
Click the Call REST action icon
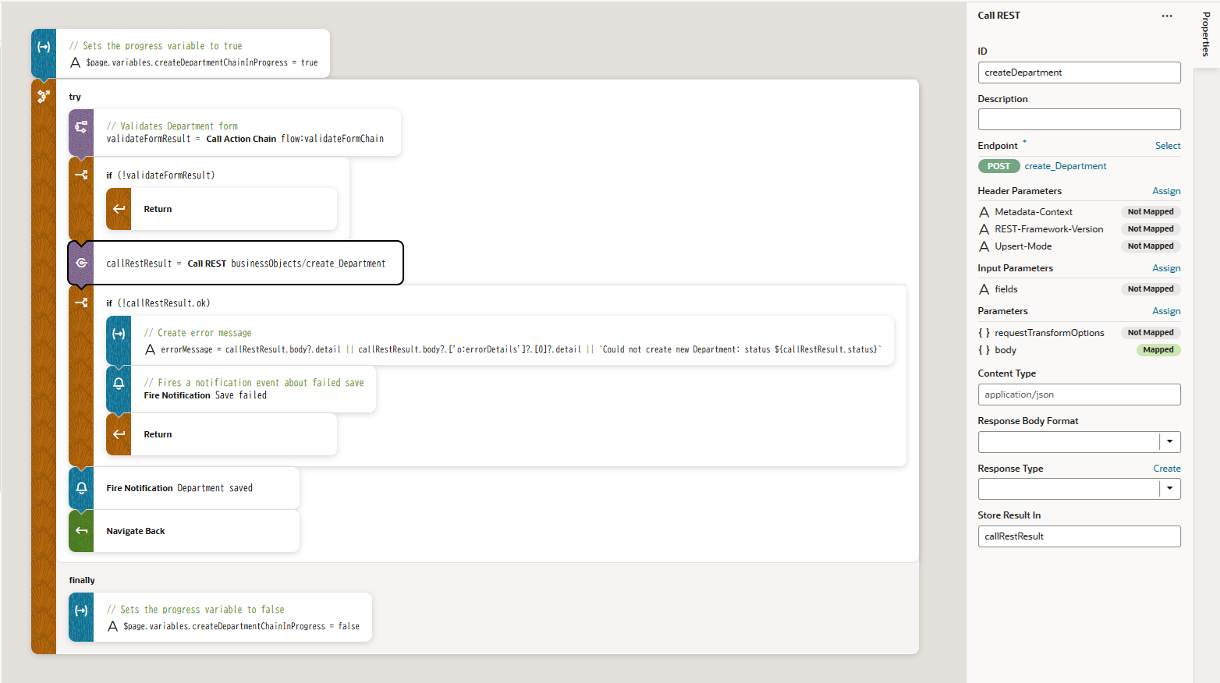click(81, 264)
